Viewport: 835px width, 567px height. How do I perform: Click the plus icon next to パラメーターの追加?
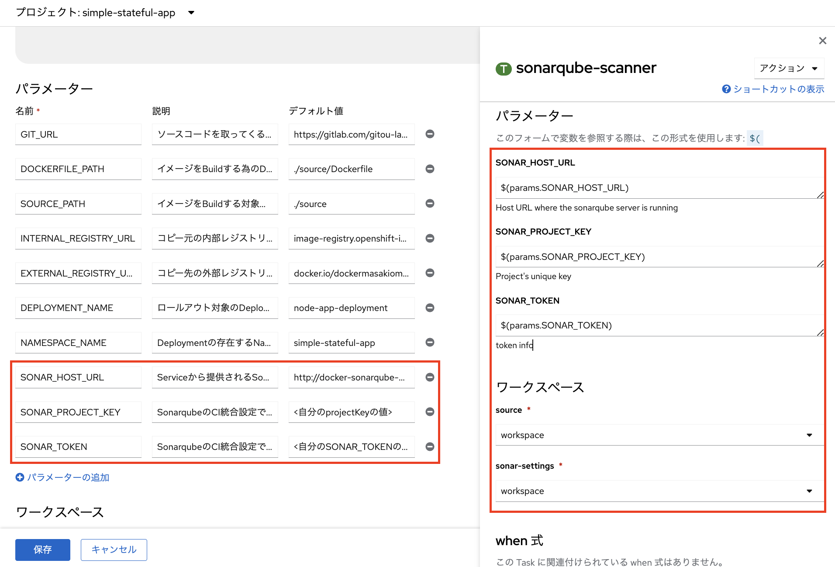pos(20,477)
